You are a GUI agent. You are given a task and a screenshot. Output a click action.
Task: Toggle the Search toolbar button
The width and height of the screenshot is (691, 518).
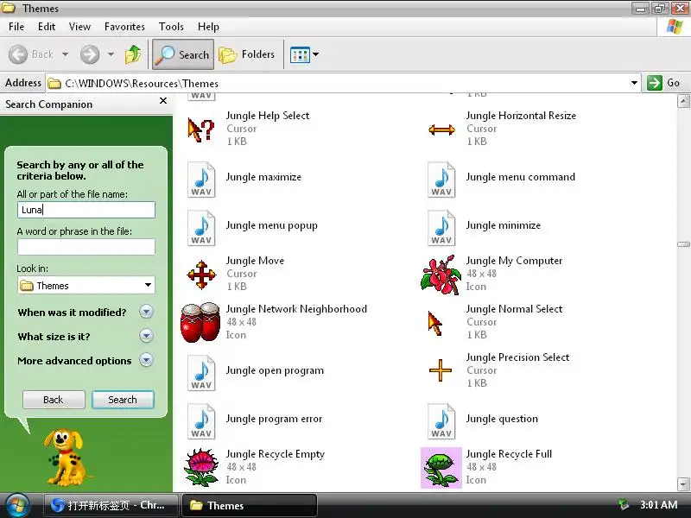tap(183, 54)
